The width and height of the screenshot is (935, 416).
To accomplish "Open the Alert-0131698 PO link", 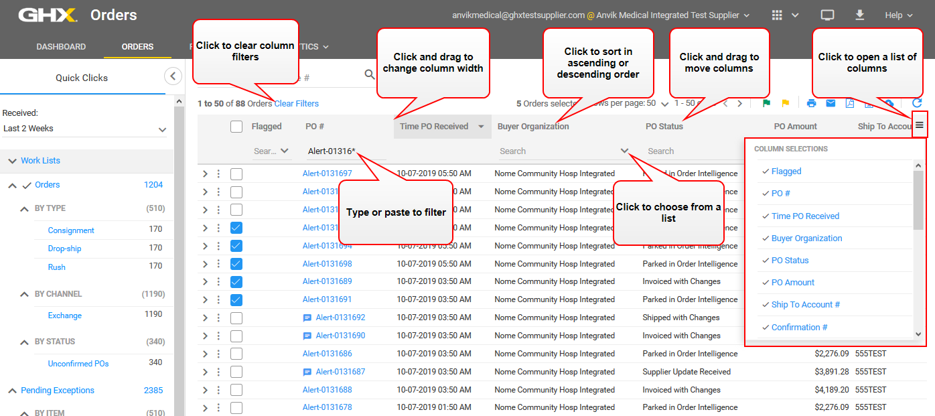I will 327,264.
